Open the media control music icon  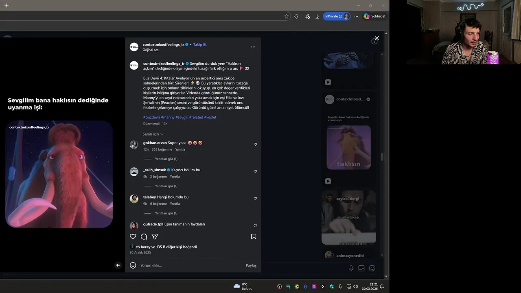tap(307, 16)
